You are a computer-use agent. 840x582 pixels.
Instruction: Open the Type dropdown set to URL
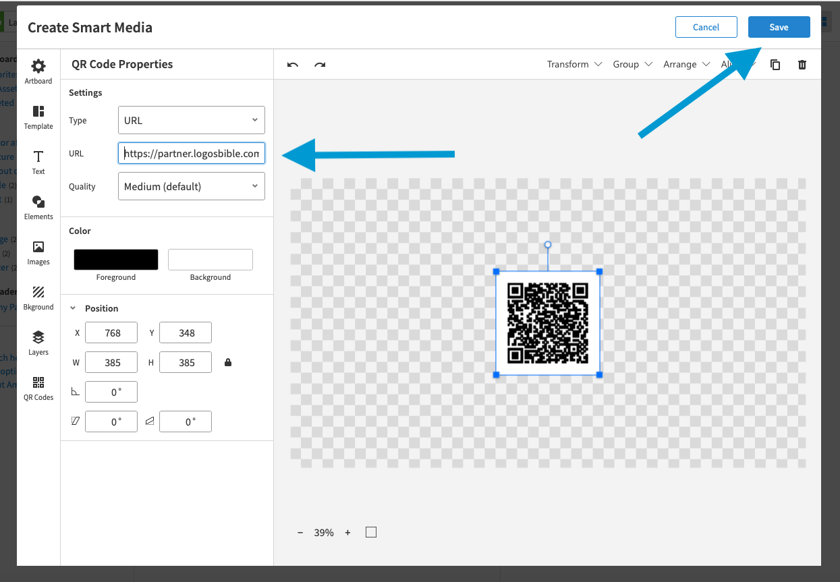click(x=192, y=120)
